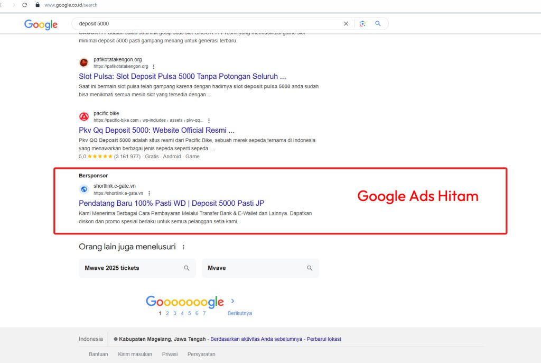This screenshot has height=363, width=541.
Task: Clear search text with X icon
Action: point(346,24)
